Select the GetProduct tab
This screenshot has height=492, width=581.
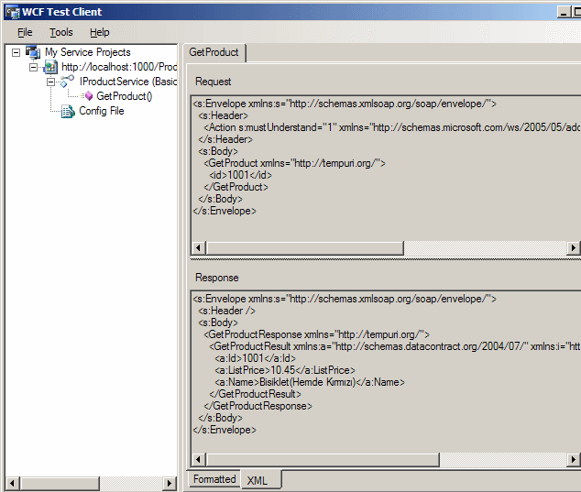[x=214, y=53]
